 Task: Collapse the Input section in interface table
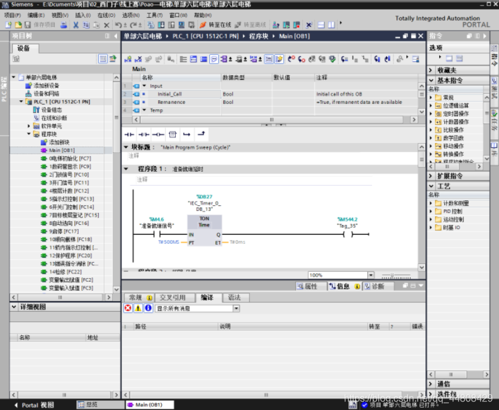tap(145, 86)
